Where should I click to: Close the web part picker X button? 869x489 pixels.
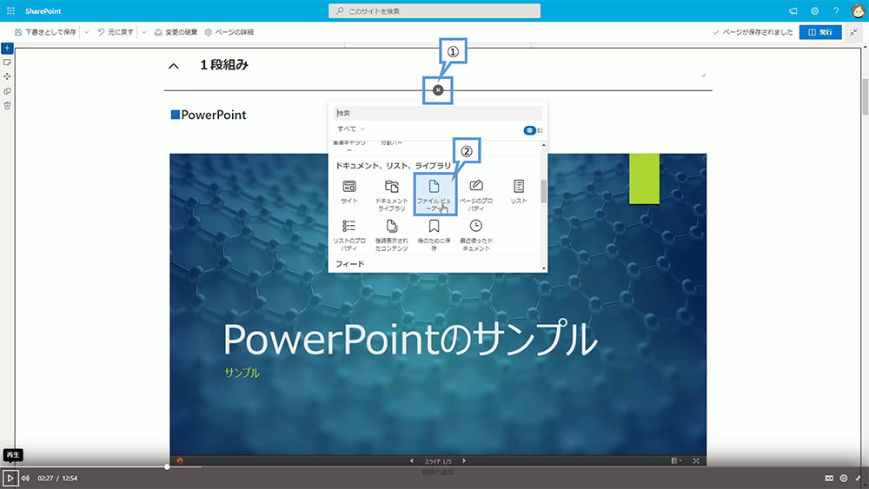coord(438,90)
